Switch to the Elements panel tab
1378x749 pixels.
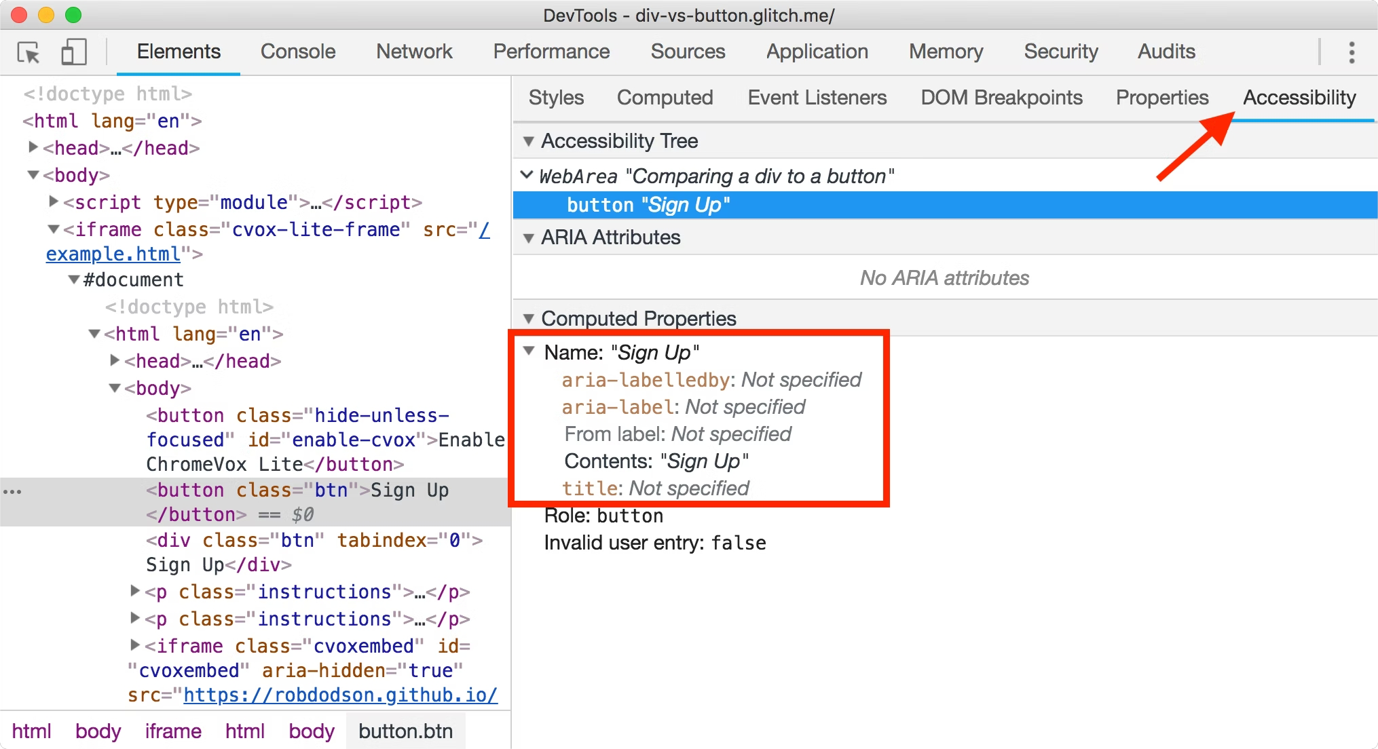pos(179,52)
